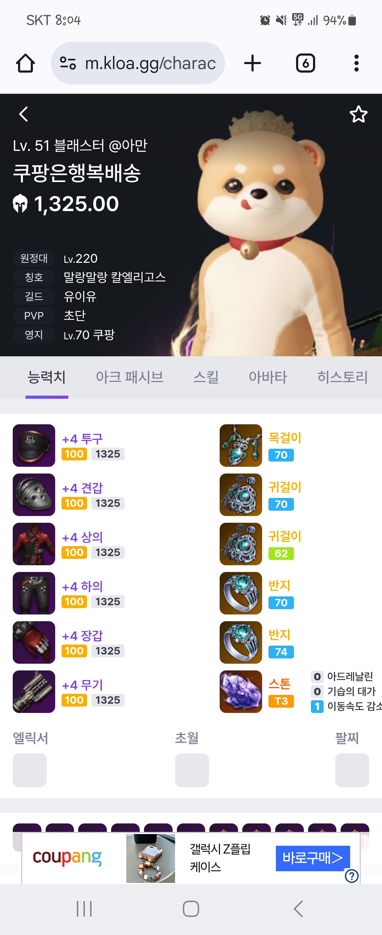
Task: Tap the Android recent apps navigation button
Action: point(84,909)
